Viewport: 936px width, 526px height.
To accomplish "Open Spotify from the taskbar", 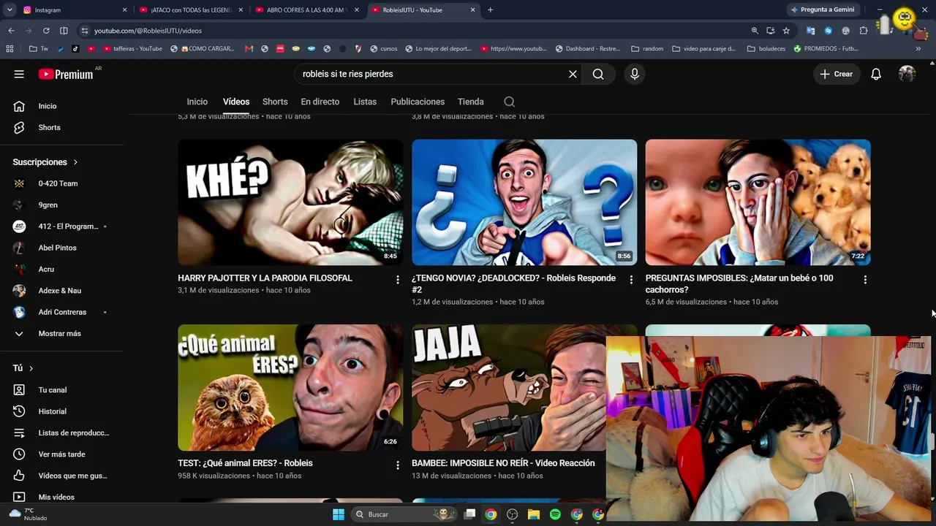I will click(555, 514).
